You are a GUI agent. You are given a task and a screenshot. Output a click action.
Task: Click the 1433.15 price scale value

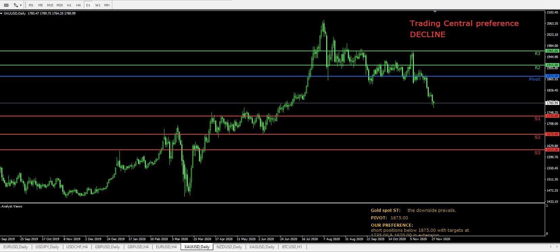(x=552, y=202)
